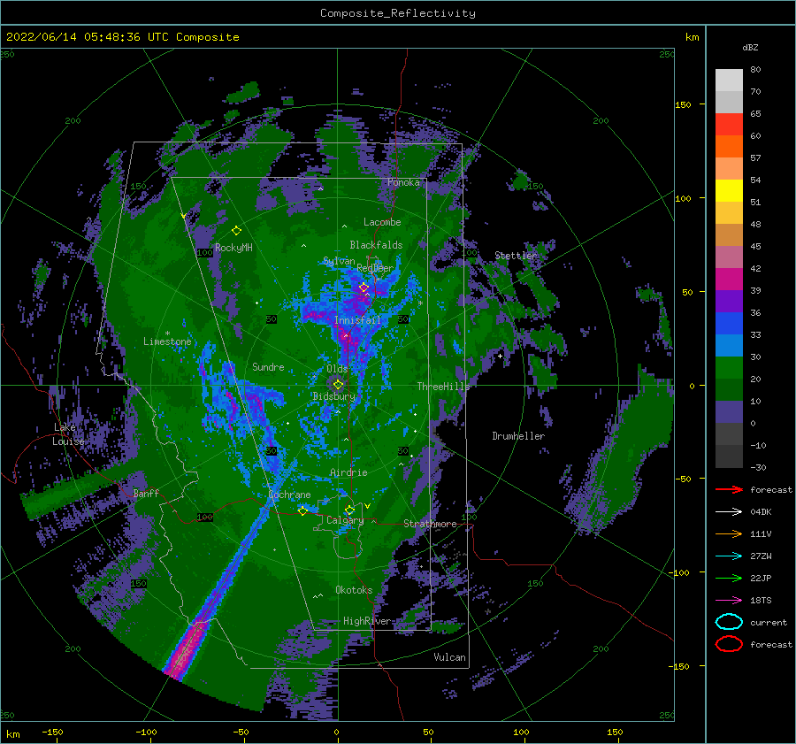Click the Vulcan label
The height and width of the screenshot is (744, 796).
(449, 657)
